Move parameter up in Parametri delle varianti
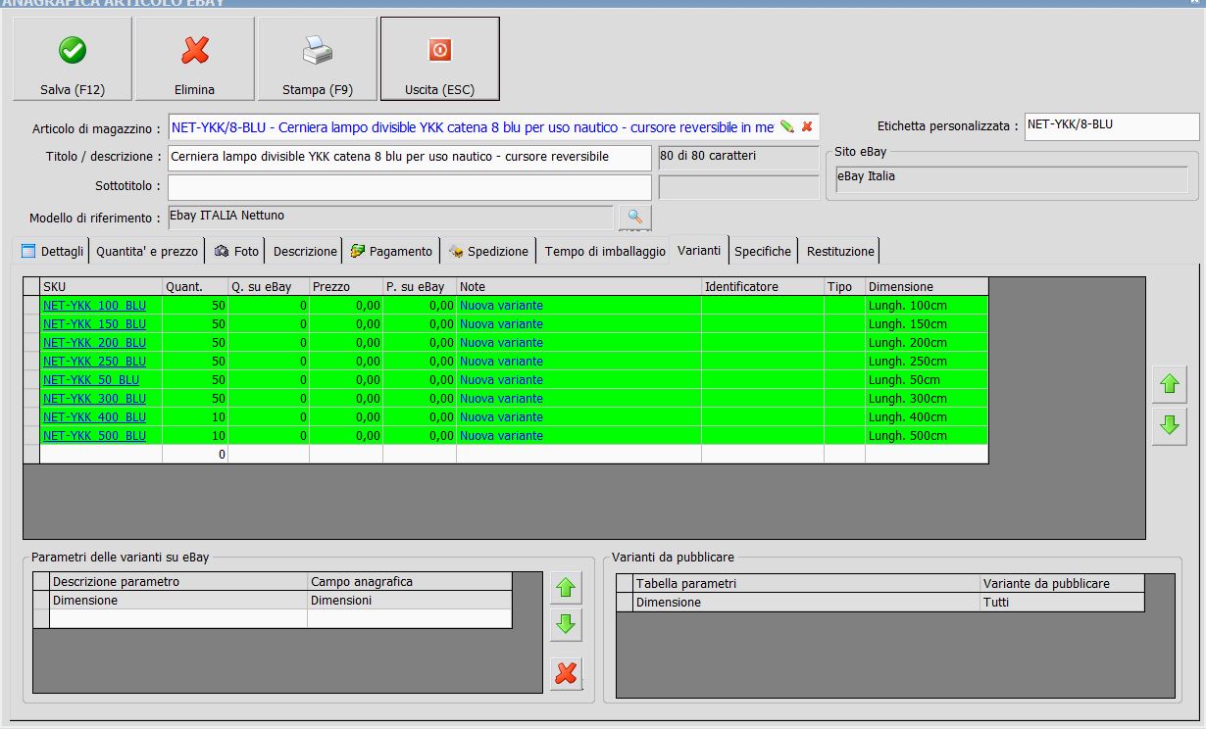Image resolution: width=1206 pixels, height=729 pixels. (566, 588)
